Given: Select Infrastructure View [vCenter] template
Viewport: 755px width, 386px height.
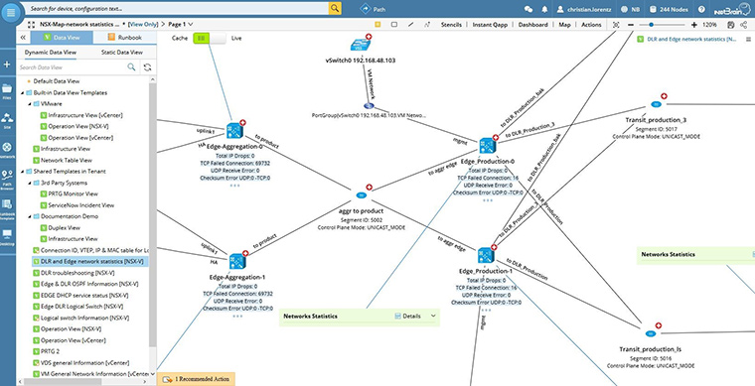Looking at the screenshot, I should (x=84, y=115).
